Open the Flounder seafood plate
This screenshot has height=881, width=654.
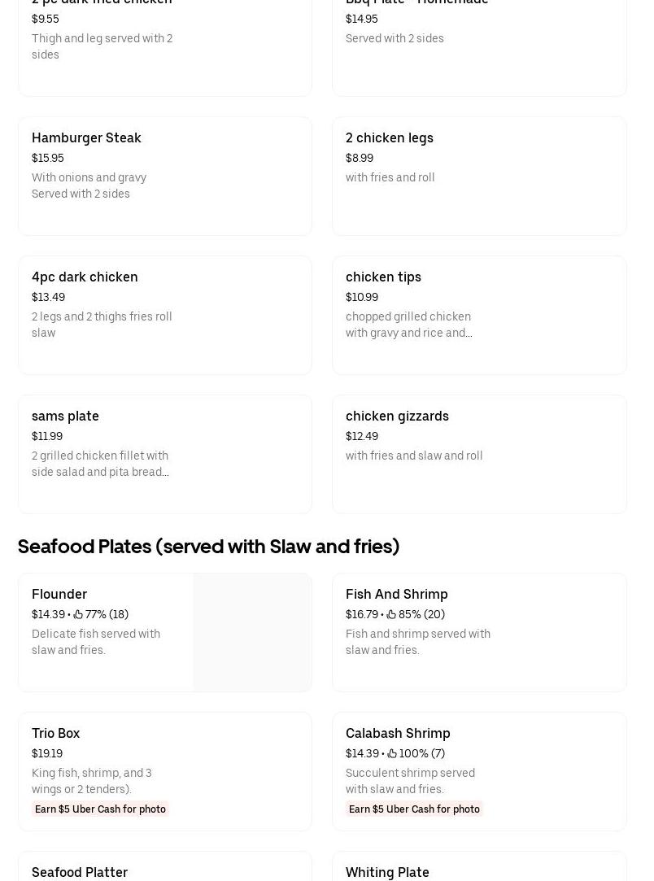tap(164, 632)
